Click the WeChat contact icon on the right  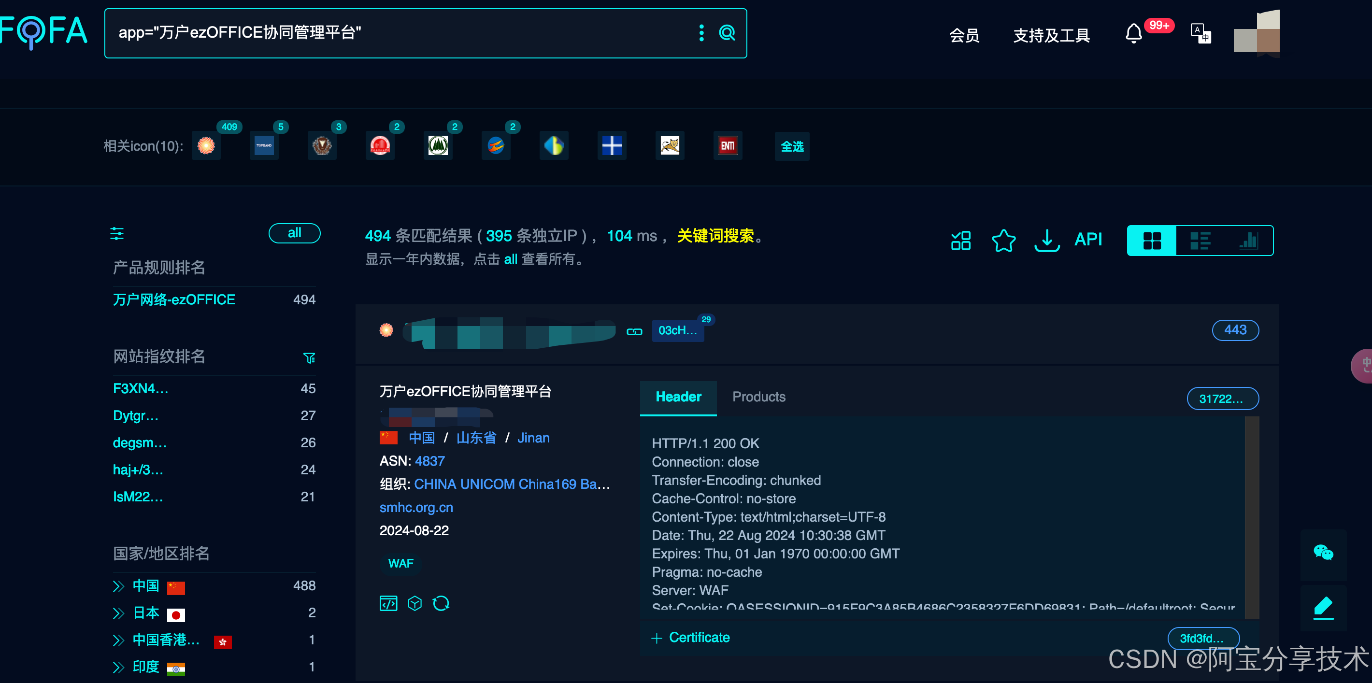tap(1323, 553)
